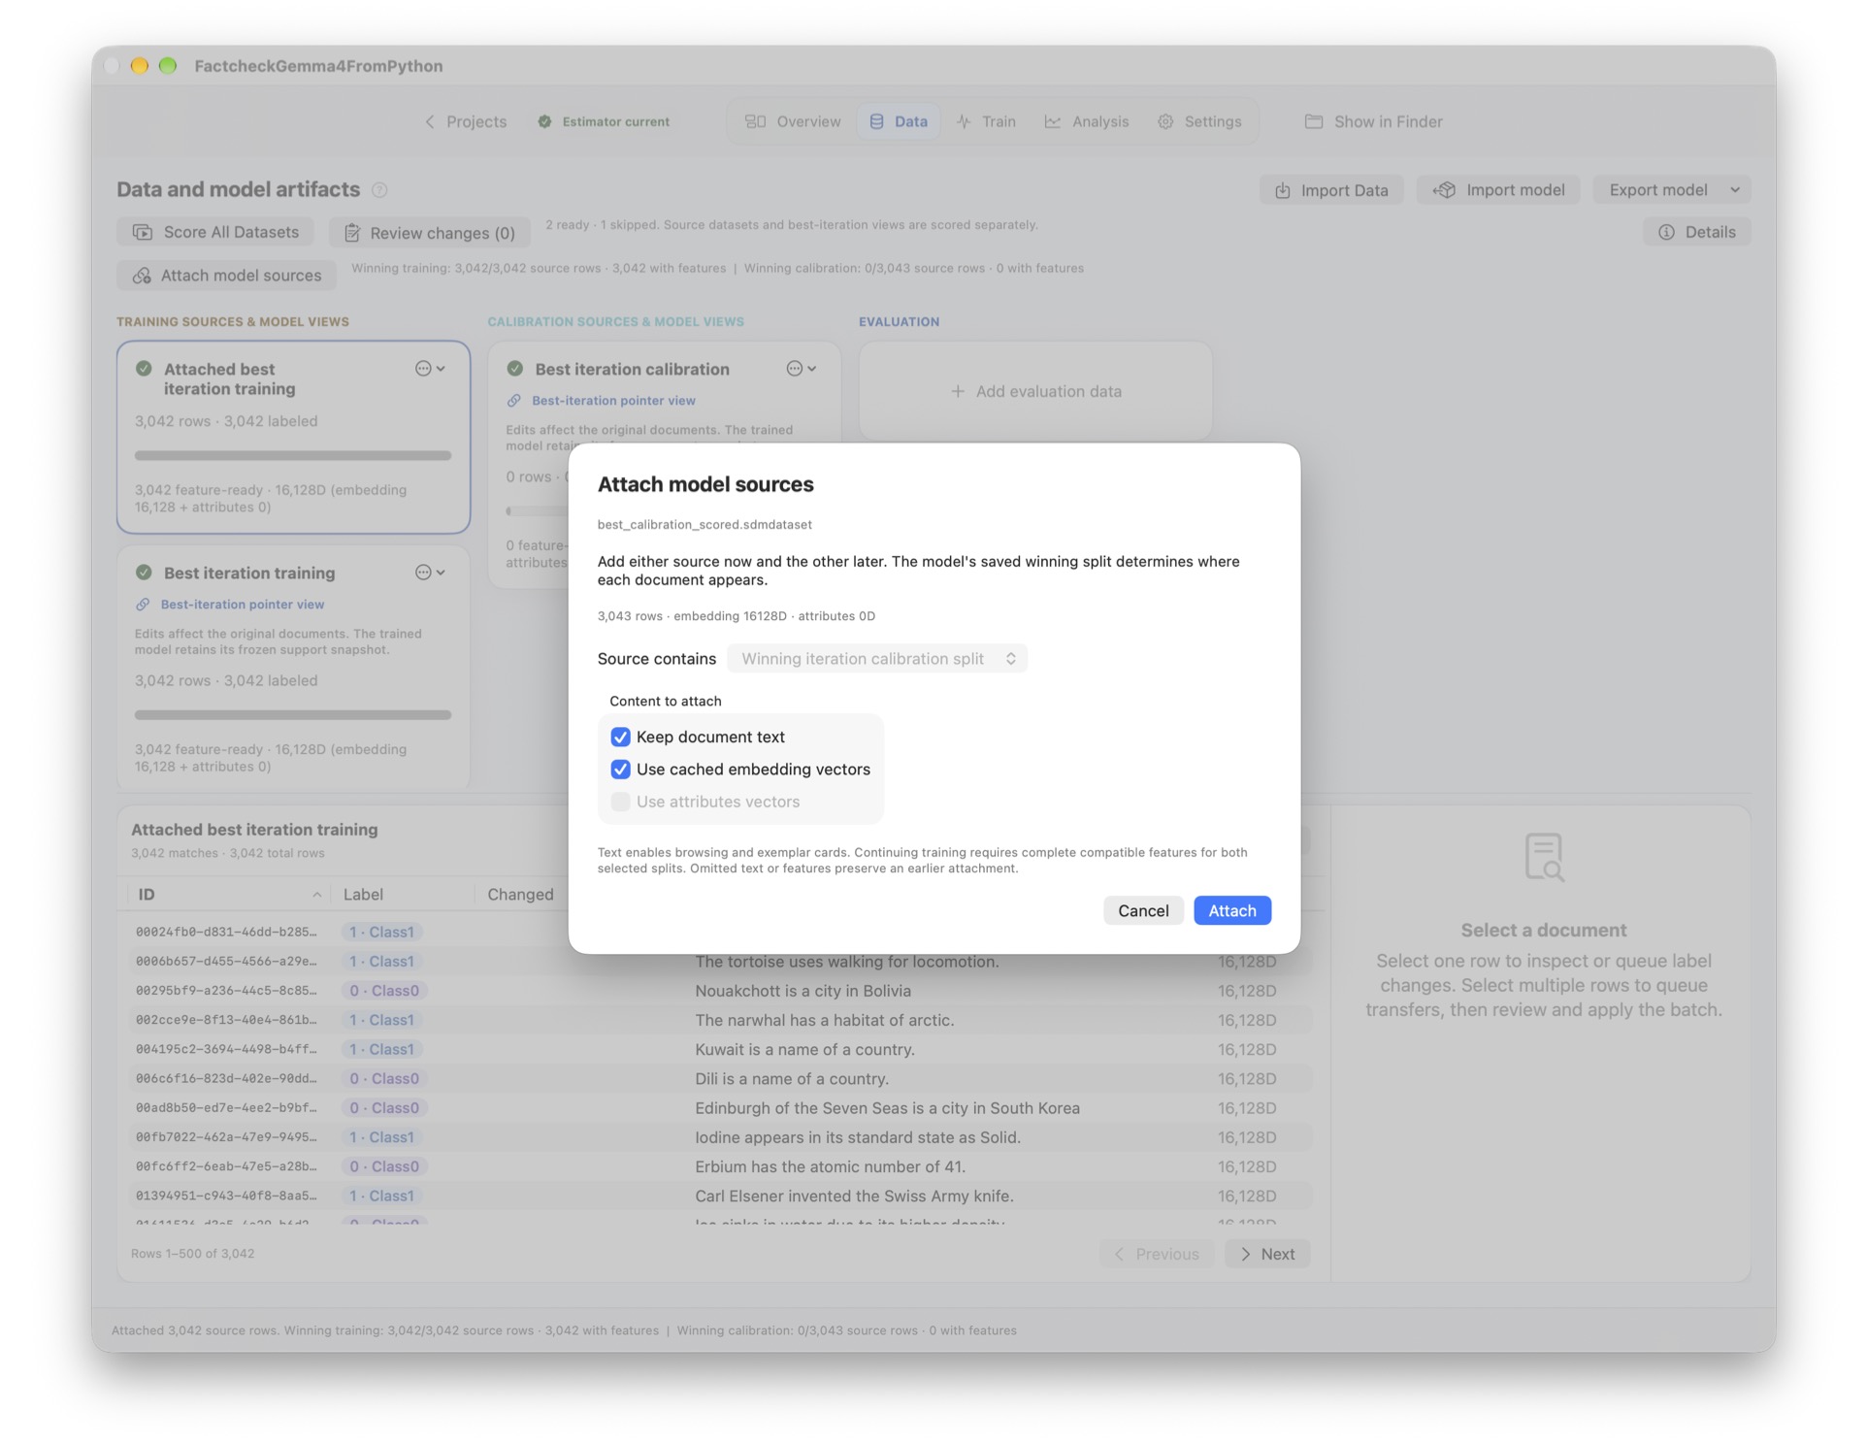Click the Show in Finder folder icon
Image resolution: width=1867 pixels, height=1443 pixels.
1314,121
